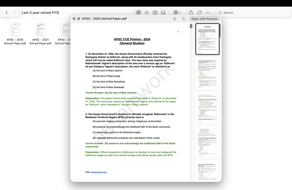Switch Finder to icon view
Viewport: 292px width, 190px height.
tap(138, 13)
